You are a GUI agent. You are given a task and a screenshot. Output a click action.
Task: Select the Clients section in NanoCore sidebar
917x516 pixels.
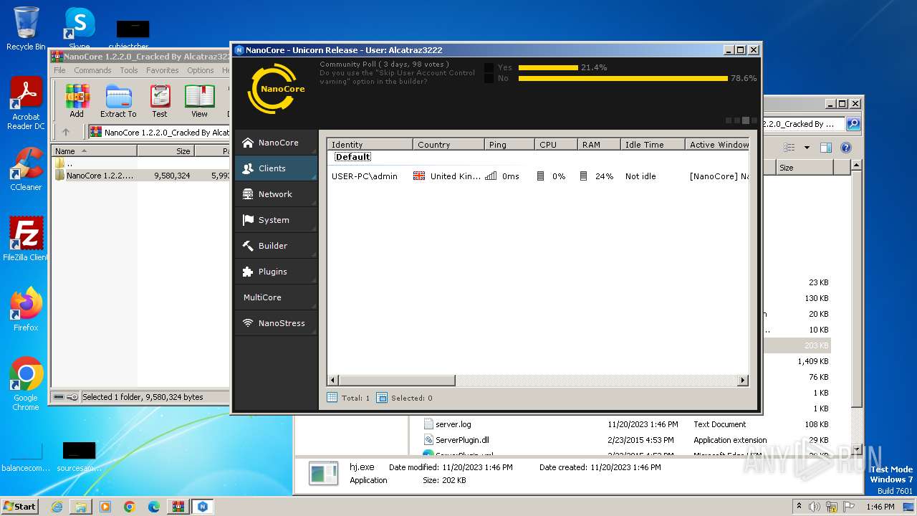(276, 168)
